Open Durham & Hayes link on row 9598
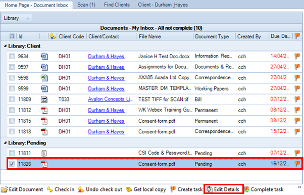Screen dimensions: 304x195 click(106, 78)
